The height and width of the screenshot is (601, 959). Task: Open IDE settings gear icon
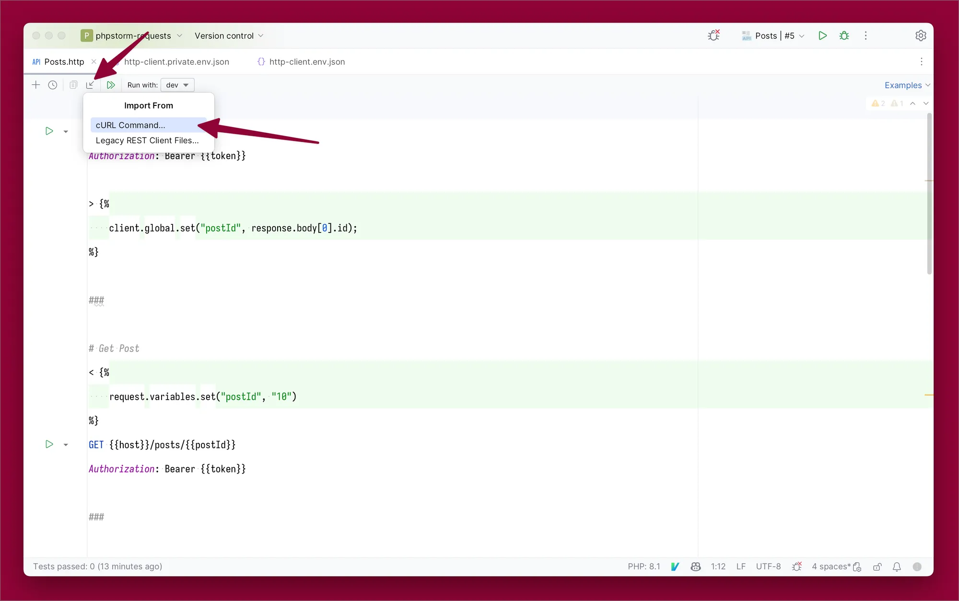click(x=921, y=35)
